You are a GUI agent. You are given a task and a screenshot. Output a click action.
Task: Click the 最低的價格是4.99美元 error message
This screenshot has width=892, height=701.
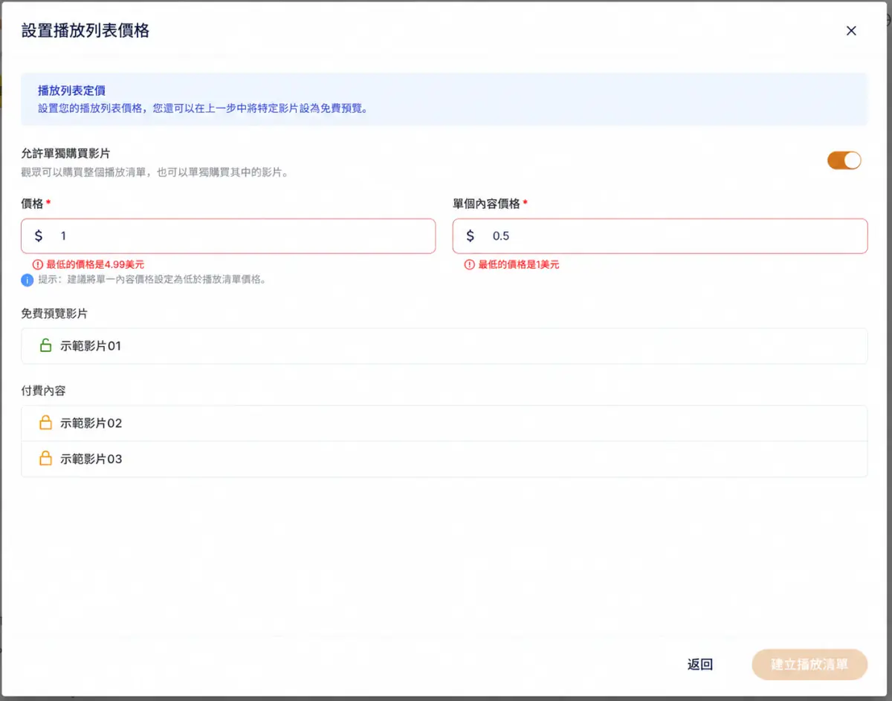(95, 264)
